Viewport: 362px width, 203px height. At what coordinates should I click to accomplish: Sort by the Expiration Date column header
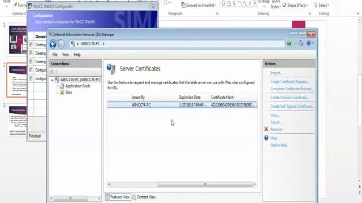190,98
